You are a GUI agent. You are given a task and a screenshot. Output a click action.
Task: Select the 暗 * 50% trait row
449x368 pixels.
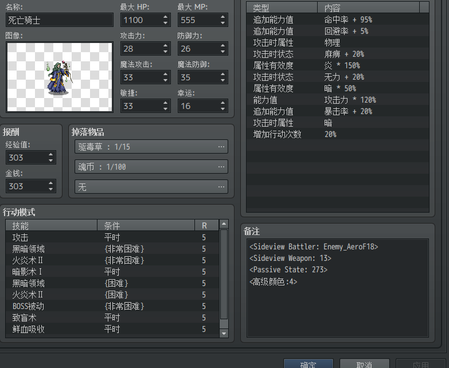pyautogui.click(x=338, y=88)
